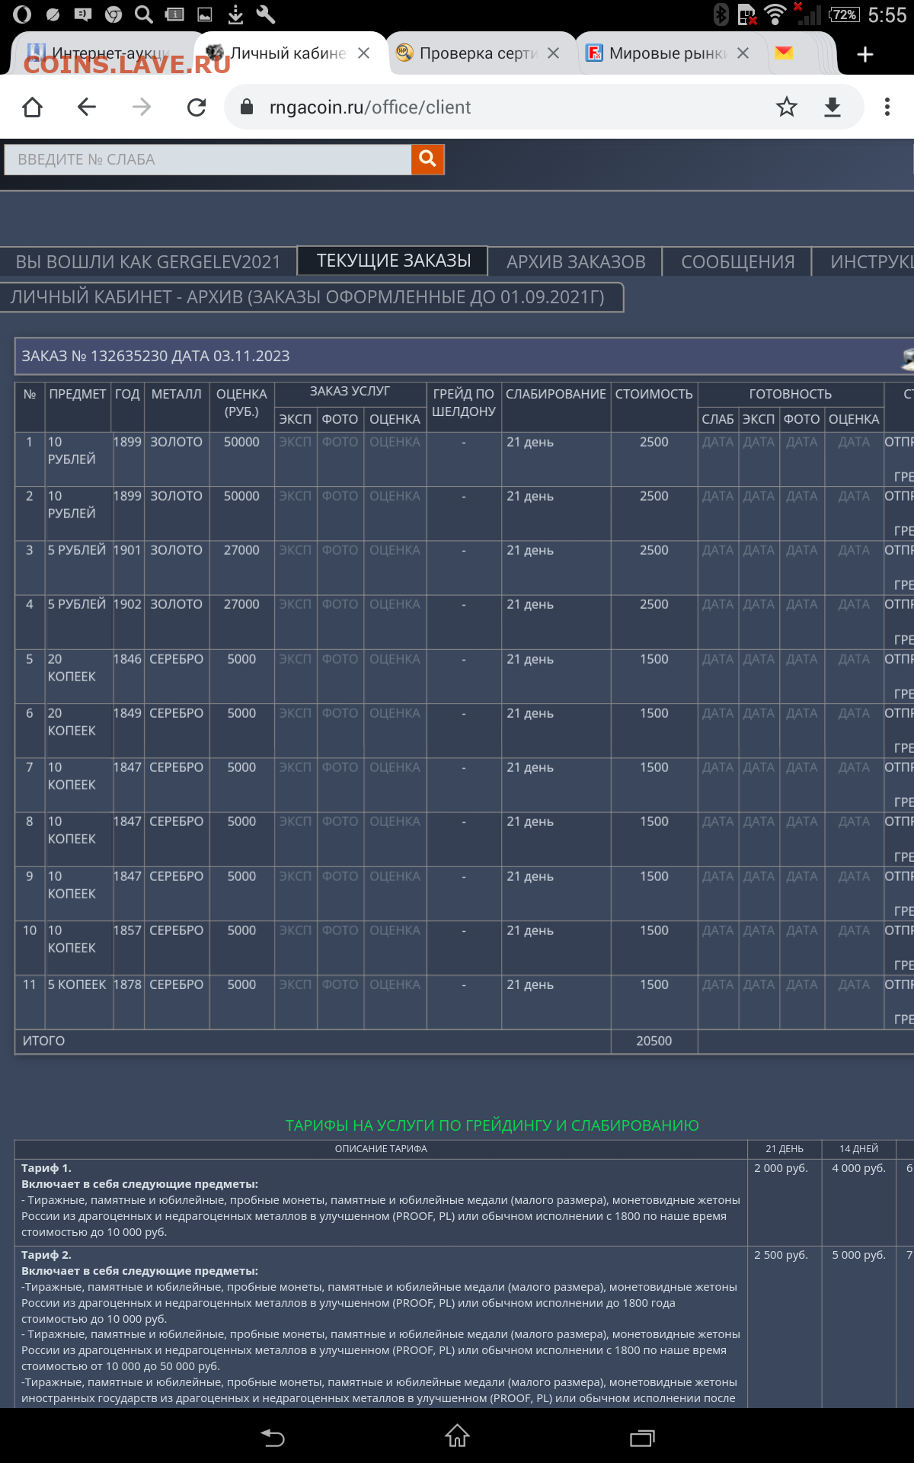Open the АРХИВ ЗАКАЗОВ menu tab
The width and height of the screenshot is (914, 1463).
[x=576, y=262]
